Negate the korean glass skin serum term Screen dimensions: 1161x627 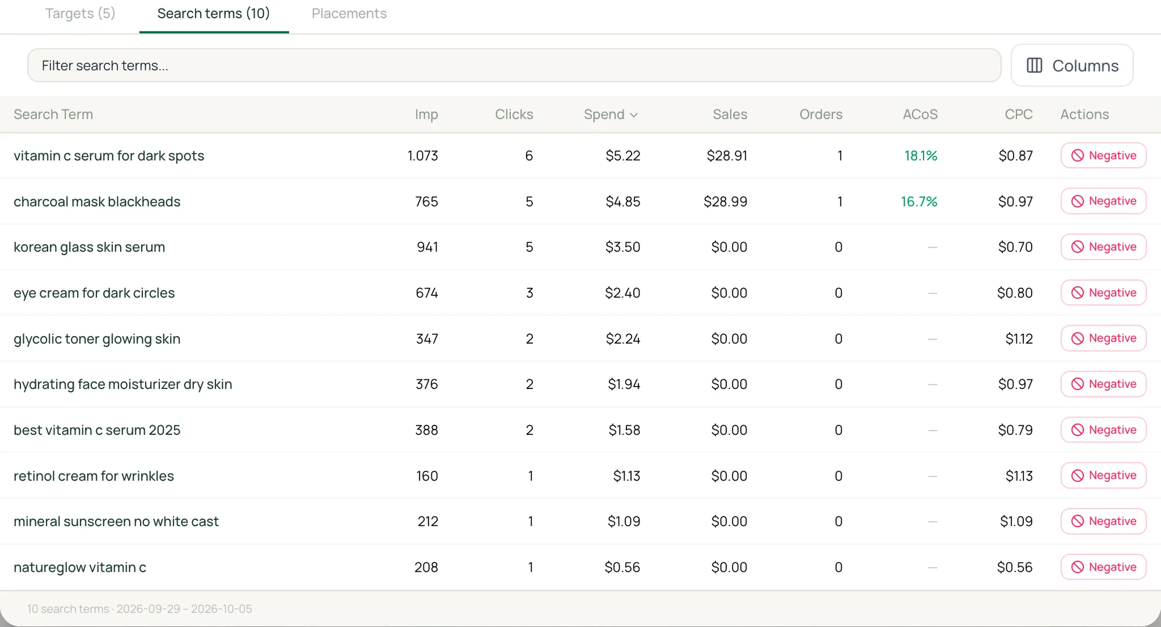coord(1103,247)
